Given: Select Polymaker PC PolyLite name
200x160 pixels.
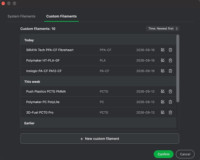Looking at the screenshot, I should pos(43,102).
